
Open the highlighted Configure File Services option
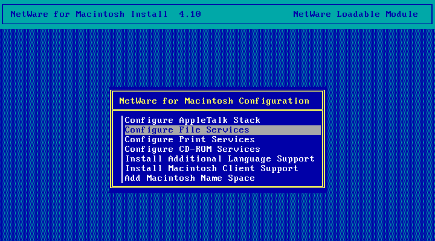click(x=187, y=130)
